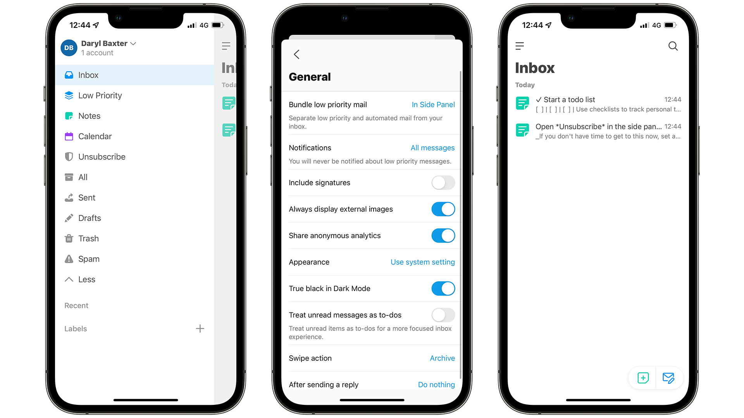Open the Calendar view

pyautogui.click(x=95, y=136)
